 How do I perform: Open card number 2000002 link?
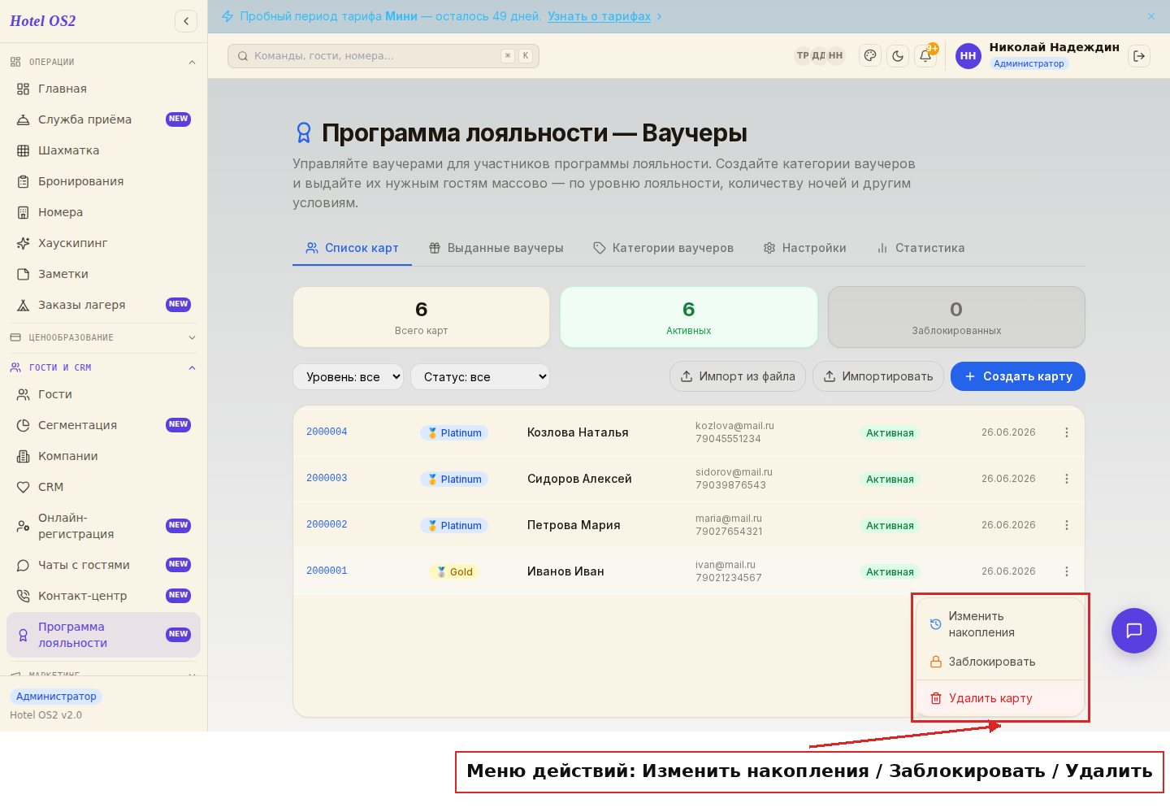327,524
